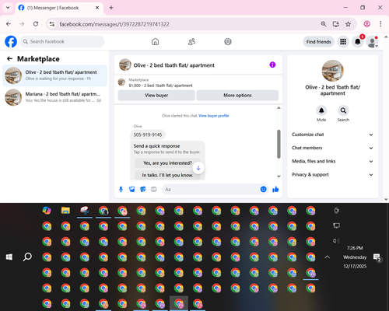Click the chat scrollbar down arrow

pos(279,176)
